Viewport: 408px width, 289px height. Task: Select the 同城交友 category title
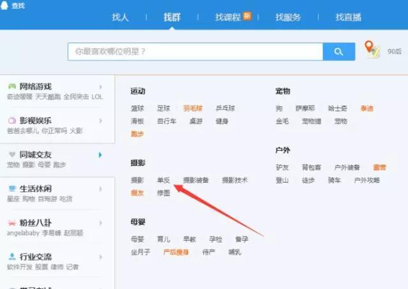(36, 155)
